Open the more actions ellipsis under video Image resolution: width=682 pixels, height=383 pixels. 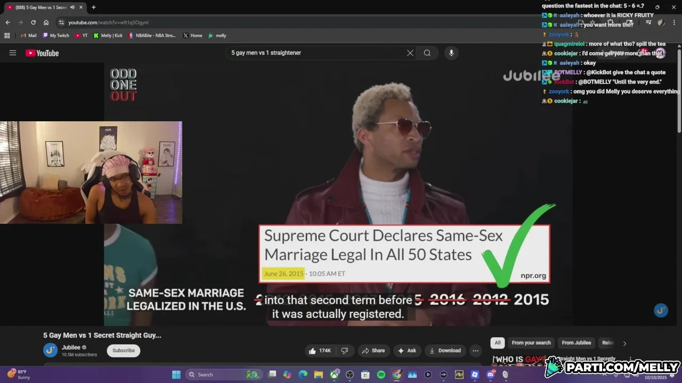point(475,351)
